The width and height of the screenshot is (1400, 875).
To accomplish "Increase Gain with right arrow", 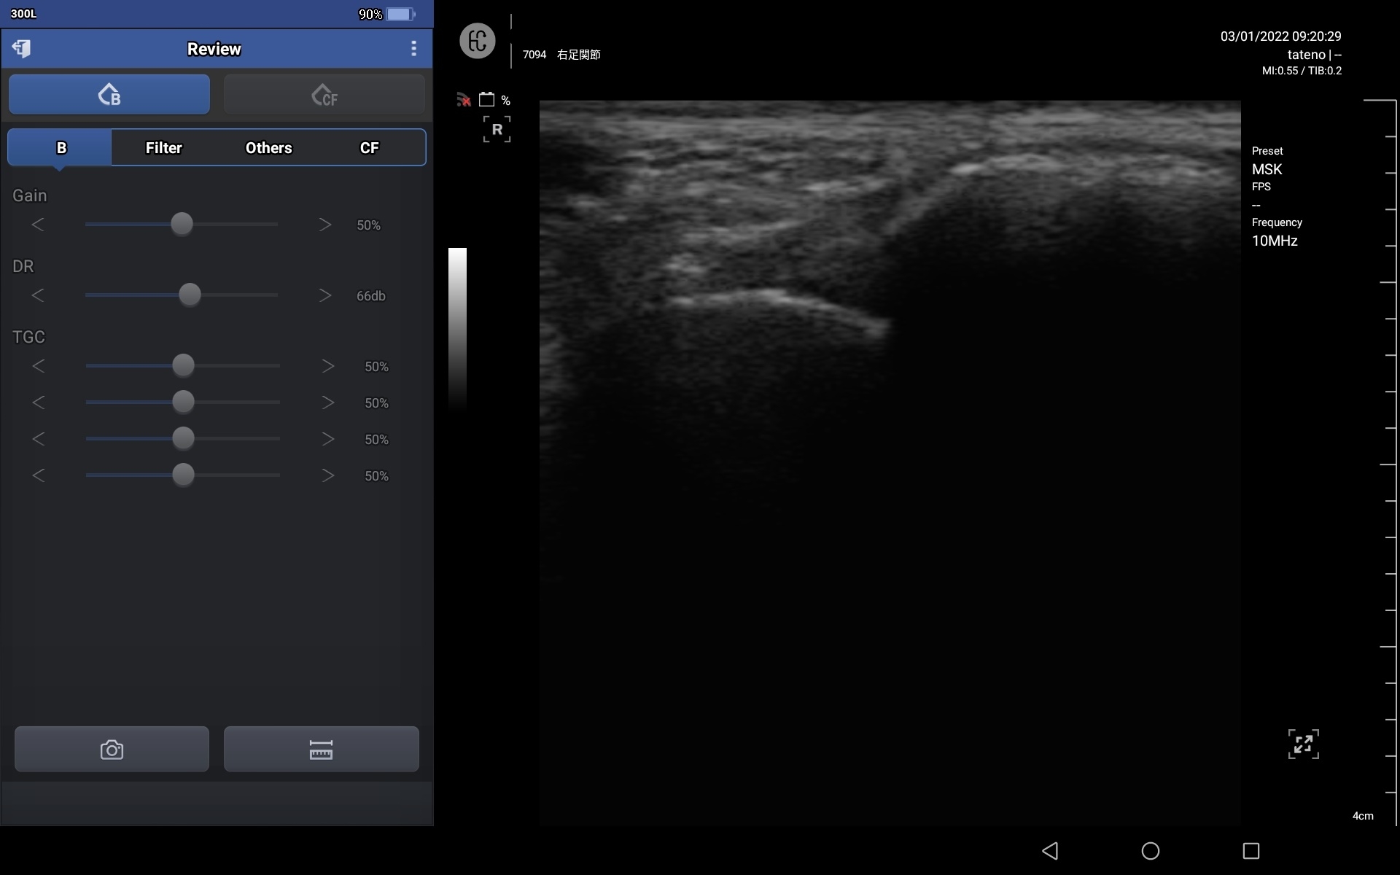I will tap(325, 225).
